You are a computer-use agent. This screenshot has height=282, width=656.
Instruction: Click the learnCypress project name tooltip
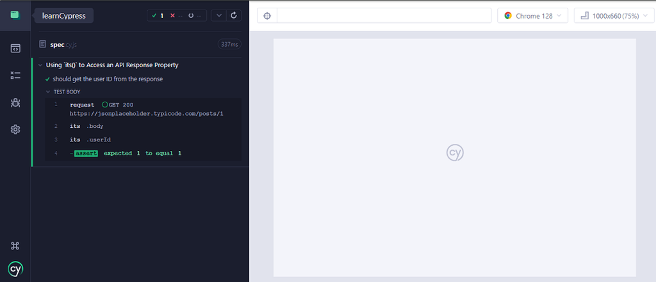click(x=63, y=16)
